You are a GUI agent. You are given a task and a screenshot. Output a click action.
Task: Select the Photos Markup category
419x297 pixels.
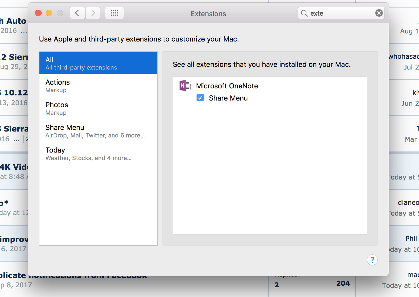[98, 108]
